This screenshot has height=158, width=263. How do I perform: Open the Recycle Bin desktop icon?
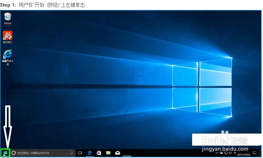[8, 19]
